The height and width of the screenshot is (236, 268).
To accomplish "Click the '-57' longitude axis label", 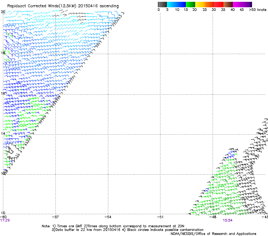I will click(55, 217).
